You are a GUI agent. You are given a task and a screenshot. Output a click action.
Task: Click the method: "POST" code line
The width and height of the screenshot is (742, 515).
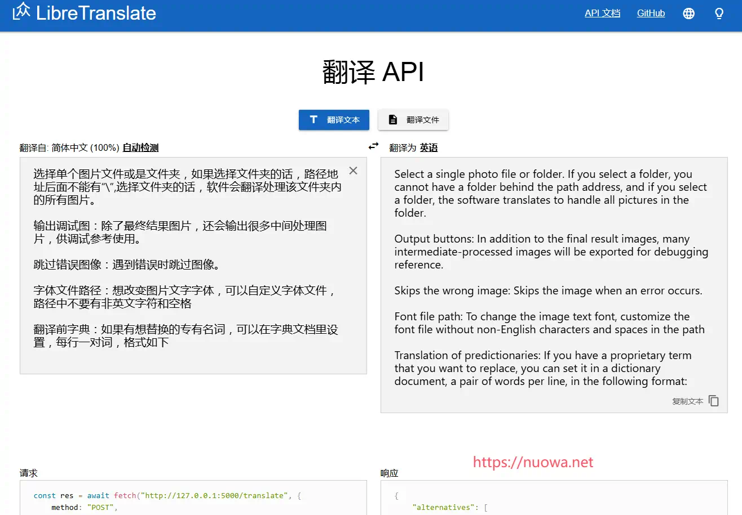click(83, 507)
